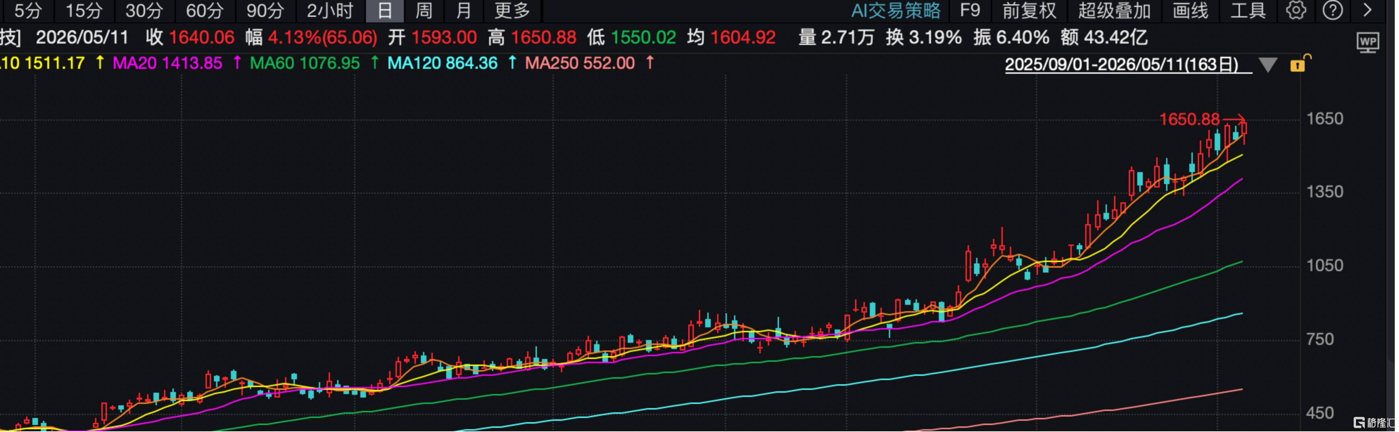Viewport: 1399px width, 432px height.
Task: Select the 日 daily chart tab
Action: pos(384,10)
